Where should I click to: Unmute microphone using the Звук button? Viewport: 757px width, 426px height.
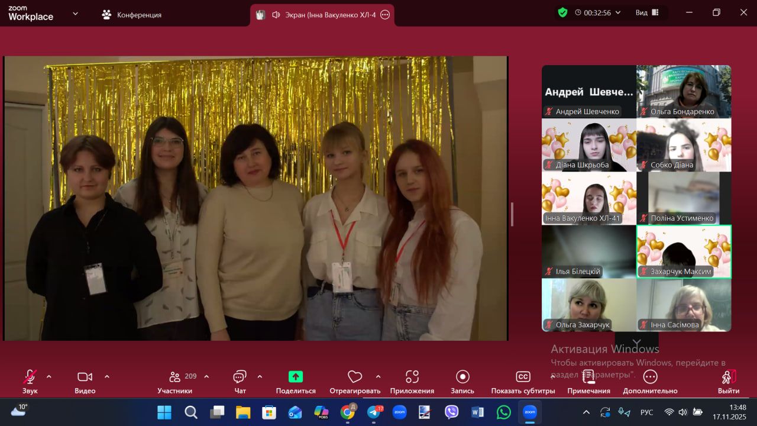pyautogui.click(x=30, y=377)
